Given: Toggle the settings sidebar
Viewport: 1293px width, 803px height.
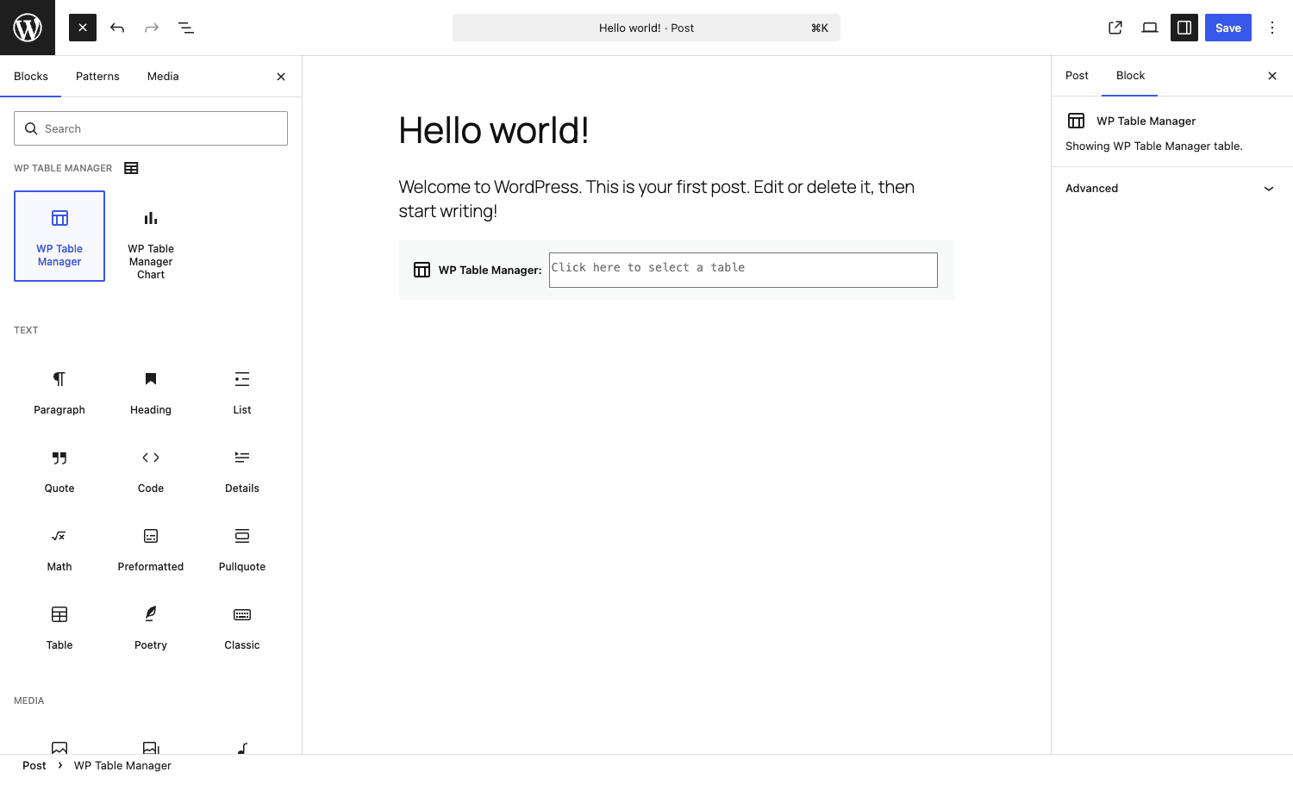Looking at the screenshot, I should [x=1184, y=28].
